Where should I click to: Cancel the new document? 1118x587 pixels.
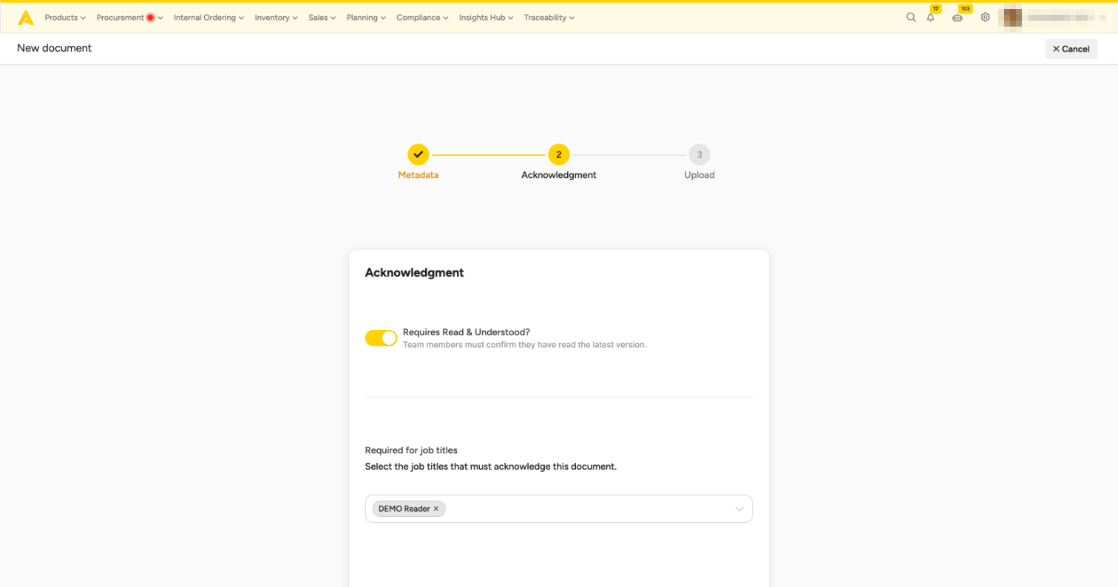(x=1071, y=49)
